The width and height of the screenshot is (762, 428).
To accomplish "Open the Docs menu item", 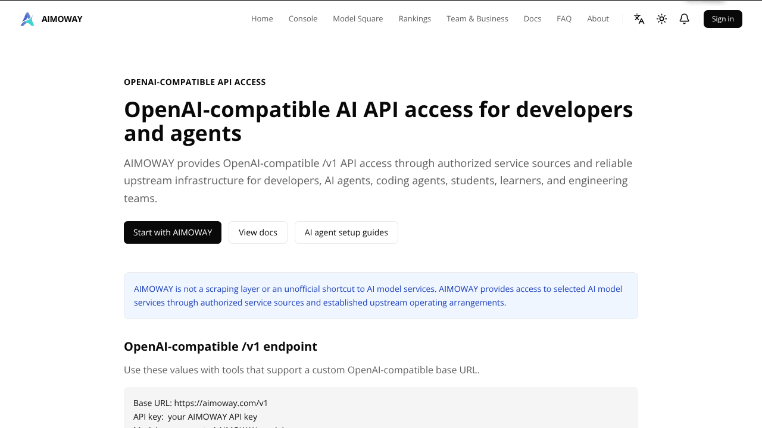I will [x=532, y=19].
